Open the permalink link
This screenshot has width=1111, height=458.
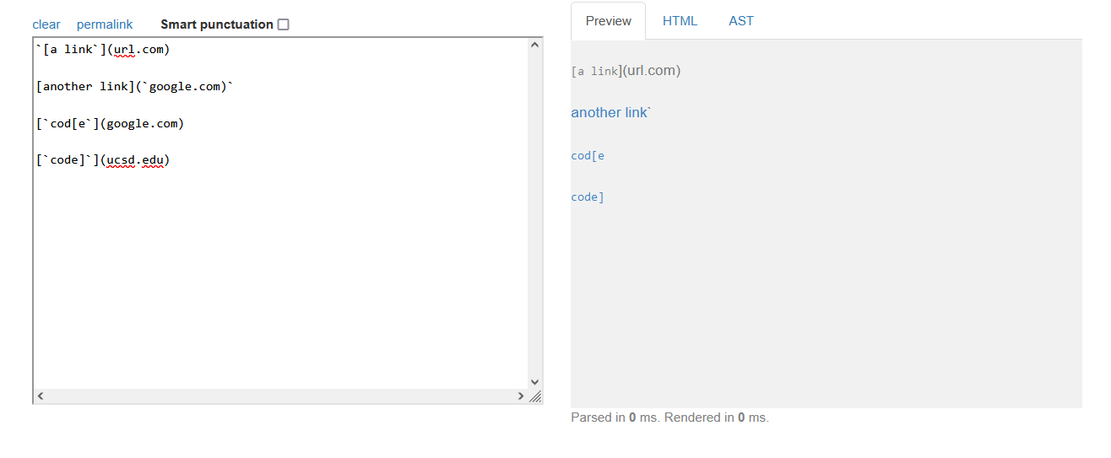point(105,24)
